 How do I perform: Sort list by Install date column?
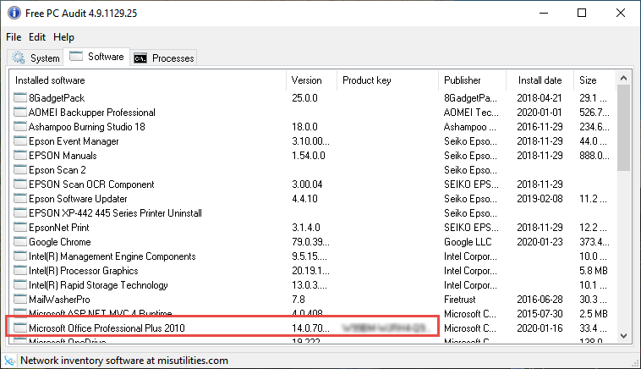pyautogui.click(x=540, y=80)
